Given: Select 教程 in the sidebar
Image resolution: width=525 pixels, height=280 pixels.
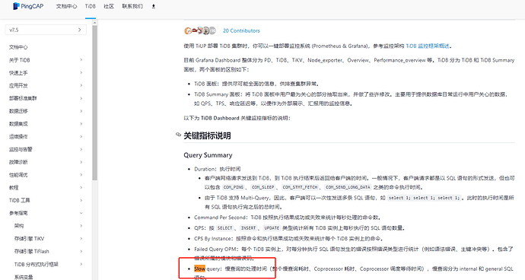Looking at the screenshot, I should click(14, 188).
